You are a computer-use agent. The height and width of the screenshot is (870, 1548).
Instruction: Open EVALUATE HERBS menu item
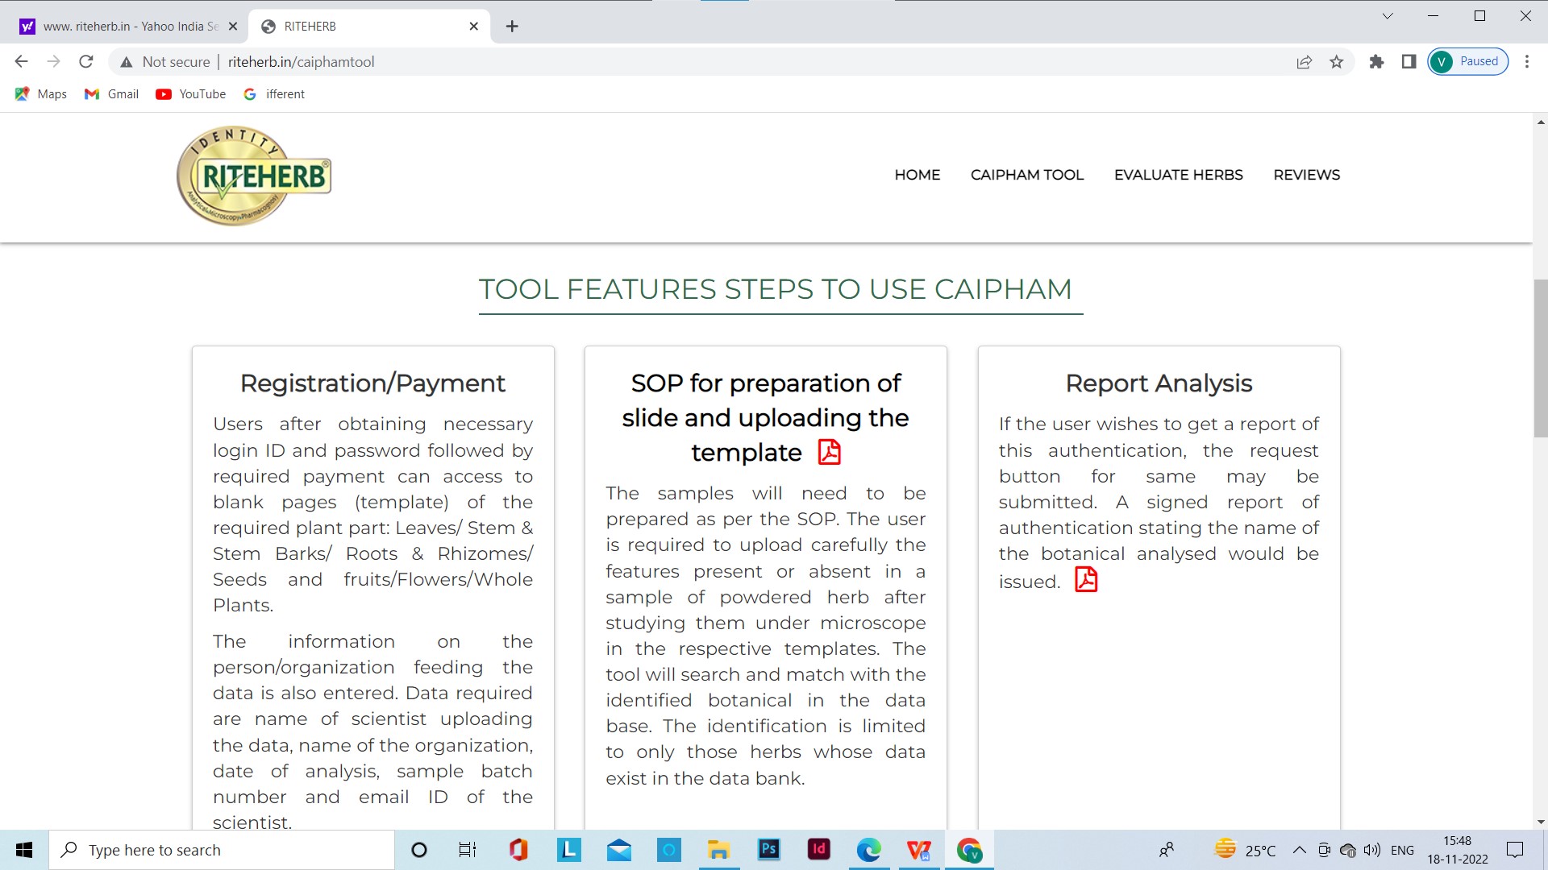pos(1178,175)
